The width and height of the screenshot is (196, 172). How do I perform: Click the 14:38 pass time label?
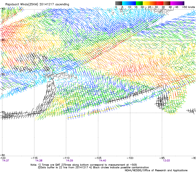pos(39,161)
